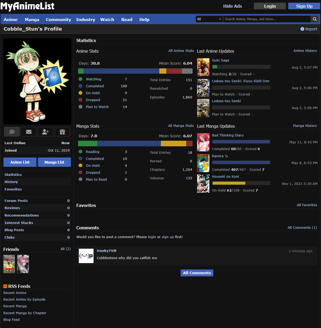
Task: Open Recommendations link
Action: (22, 215)
